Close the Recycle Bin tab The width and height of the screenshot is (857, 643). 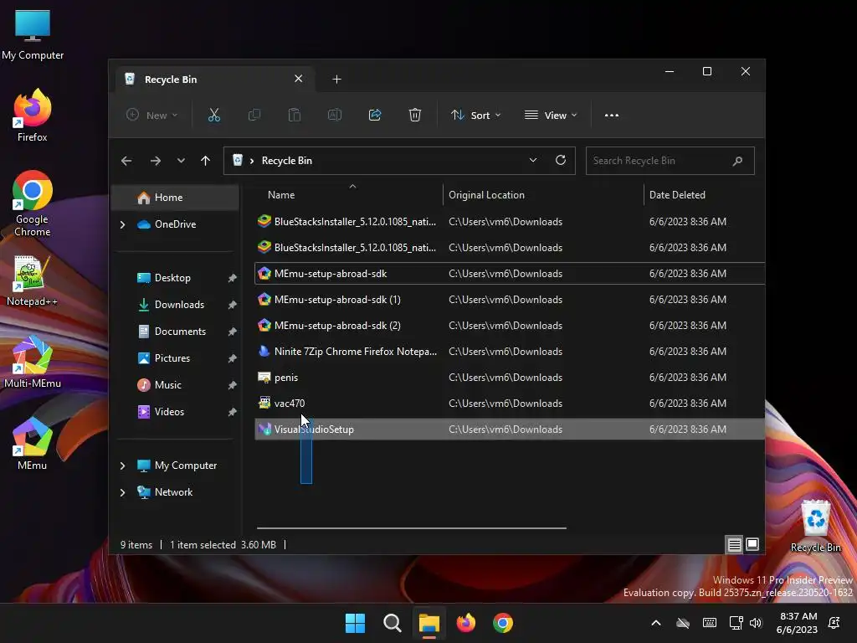[x=299, y=79]
